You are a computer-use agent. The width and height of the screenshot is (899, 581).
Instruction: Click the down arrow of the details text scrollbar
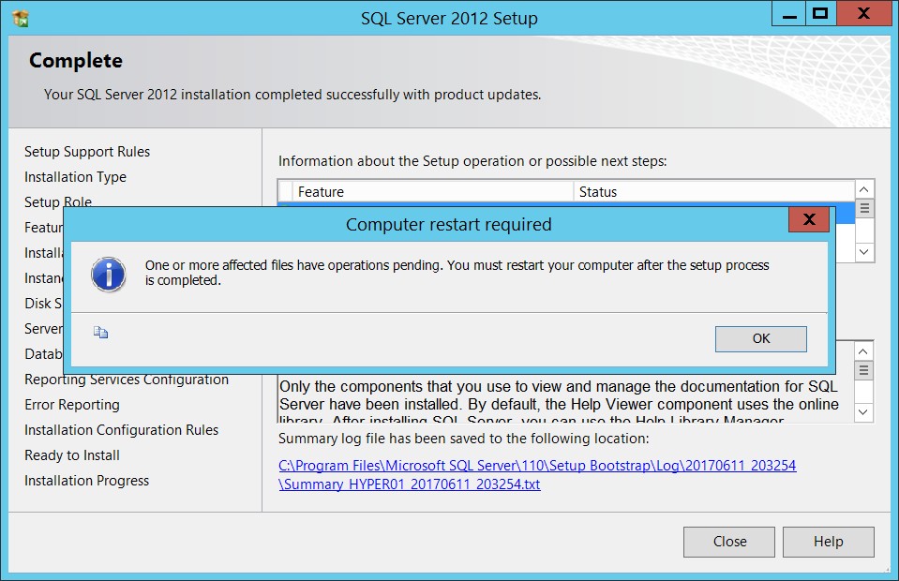(862, 412)
